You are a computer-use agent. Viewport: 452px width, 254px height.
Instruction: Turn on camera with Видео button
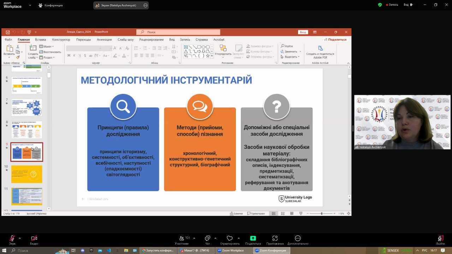[34, 238]
